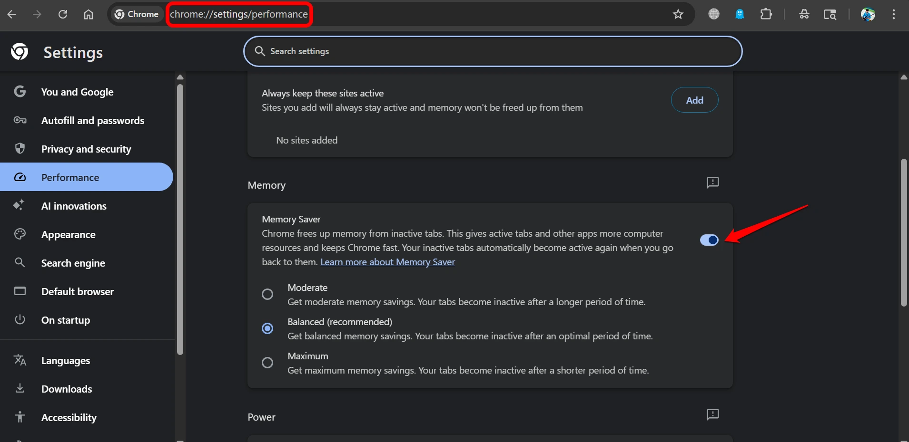Open the three-dot Chrome menu
The width and height of the screenshot is (909, 442).
coord(894,14)
